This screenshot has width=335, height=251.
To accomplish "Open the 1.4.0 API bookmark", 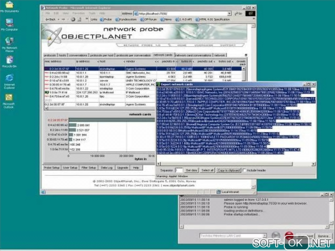I will pos(184,19).
